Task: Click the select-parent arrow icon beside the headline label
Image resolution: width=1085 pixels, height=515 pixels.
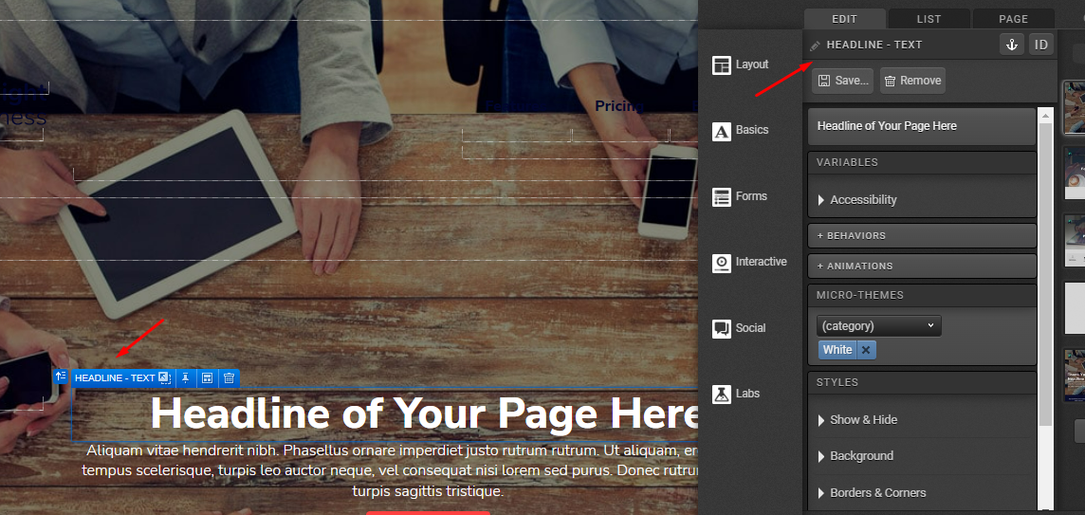Action: (61, 377)
